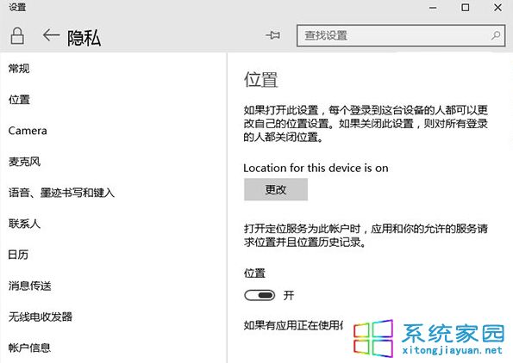Open 无线电收发器 privacy settings

[x=41, y=317]
